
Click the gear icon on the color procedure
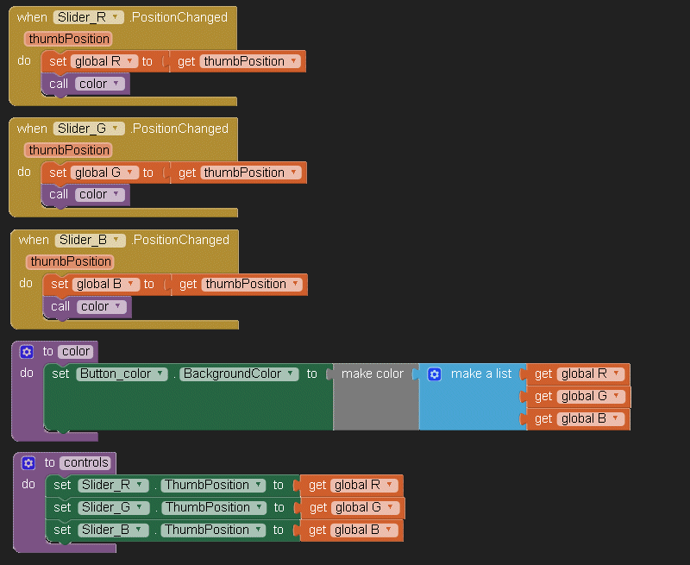tap(27, 352)
